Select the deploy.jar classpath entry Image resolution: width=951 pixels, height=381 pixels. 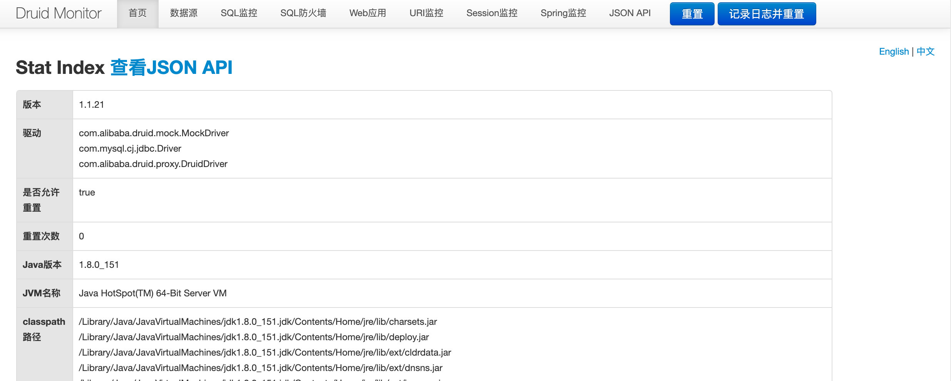pos(254,337)
